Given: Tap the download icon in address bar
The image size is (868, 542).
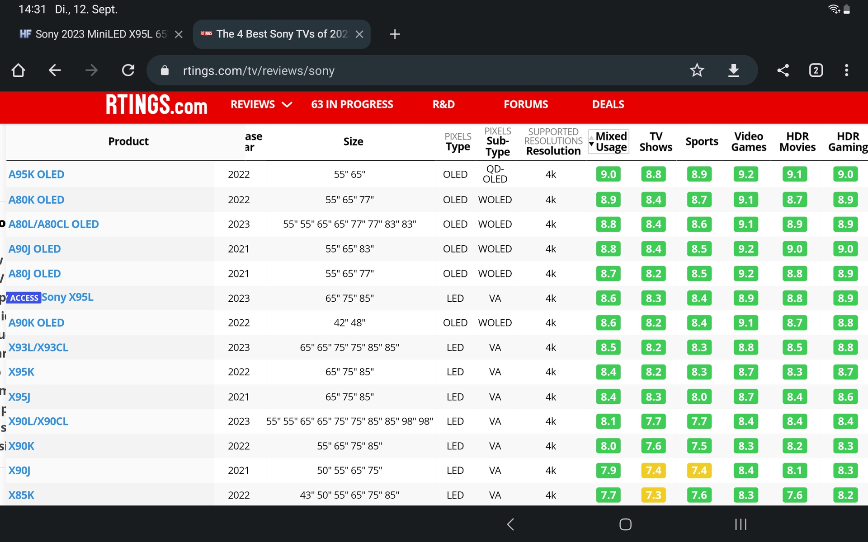Looking at the screenshot, I should tap(733, 70).
